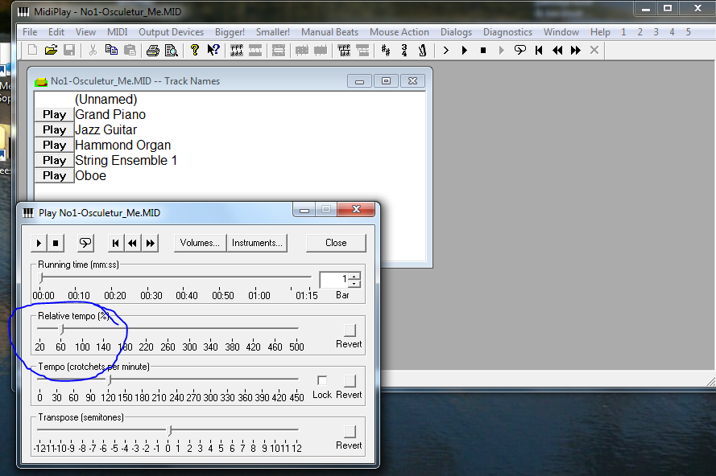Enable the tempo Lock checkbox

322,380
